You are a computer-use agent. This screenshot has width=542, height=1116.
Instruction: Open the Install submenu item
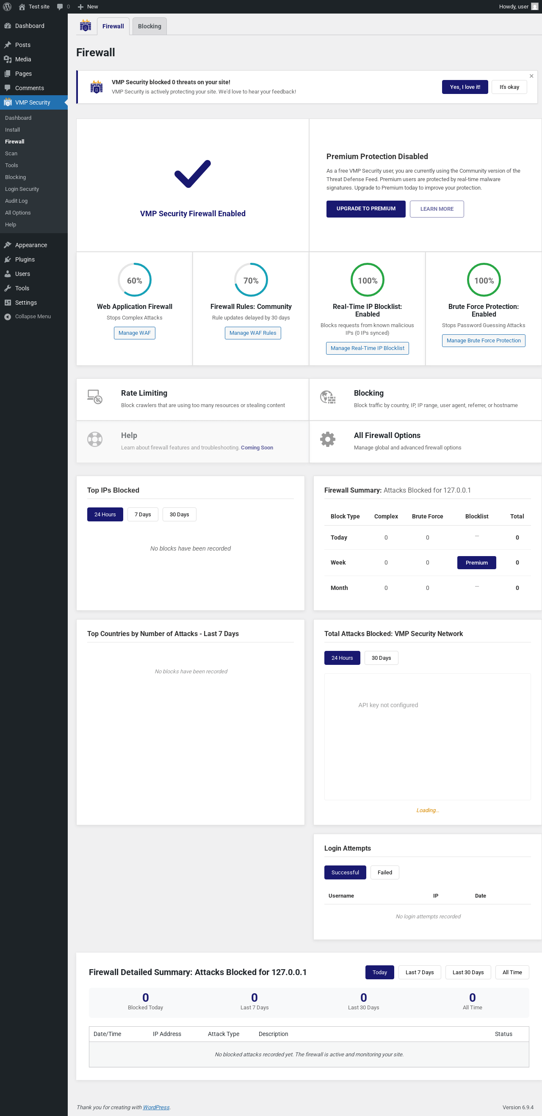13,130
